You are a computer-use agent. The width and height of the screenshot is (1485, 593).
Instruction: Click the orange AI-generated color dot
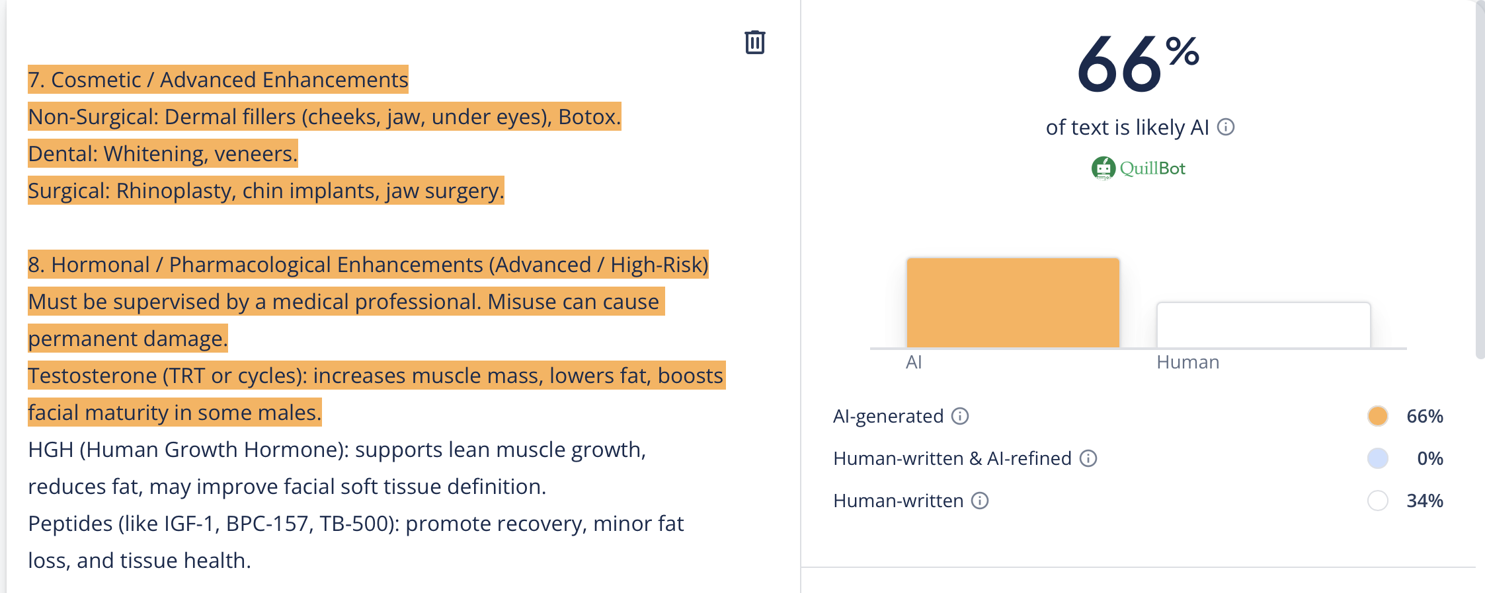[x=1377, y=416]
